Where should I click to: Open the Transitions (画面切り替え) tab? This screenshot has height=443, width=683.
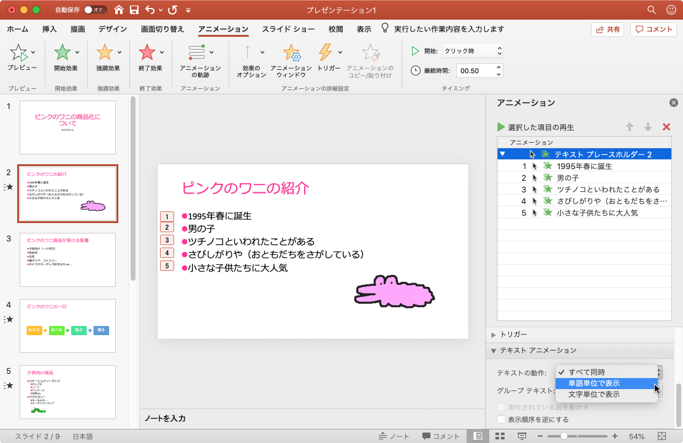click(x=162, y=29)
